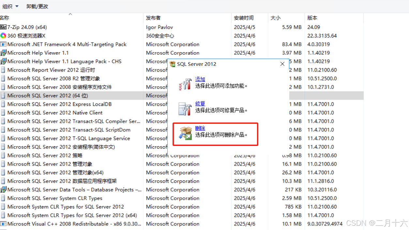The width and height of the screenshot is (409, 230).
Task: Select Microsoft System CLR Types for SQL Server 2012
Action: (x=182, y=207)
